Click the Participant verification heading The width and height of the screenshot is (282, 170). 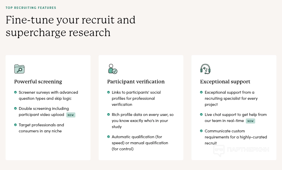click(x=136, y=82)
